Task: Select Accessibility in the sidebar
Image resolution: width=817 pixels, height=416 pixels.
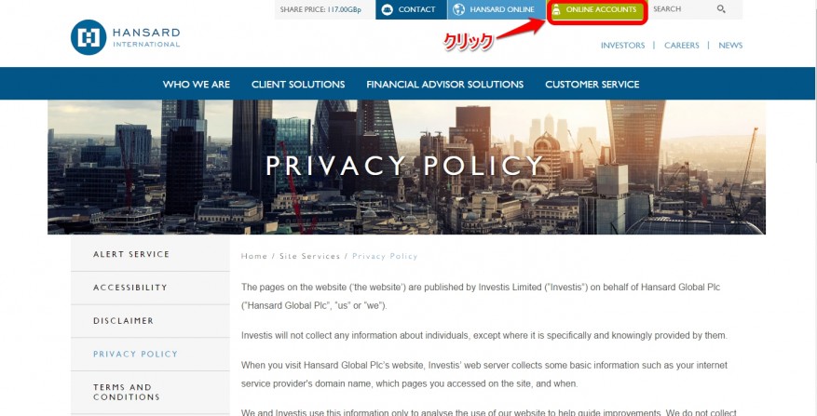Action: [150, 288]
